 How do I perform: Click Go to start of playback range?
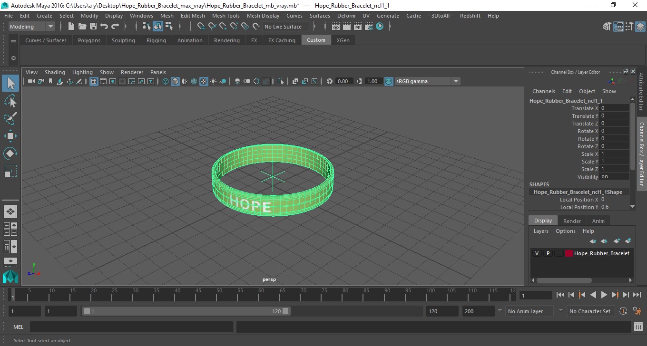pyautogui.click(x=560, y=295)
